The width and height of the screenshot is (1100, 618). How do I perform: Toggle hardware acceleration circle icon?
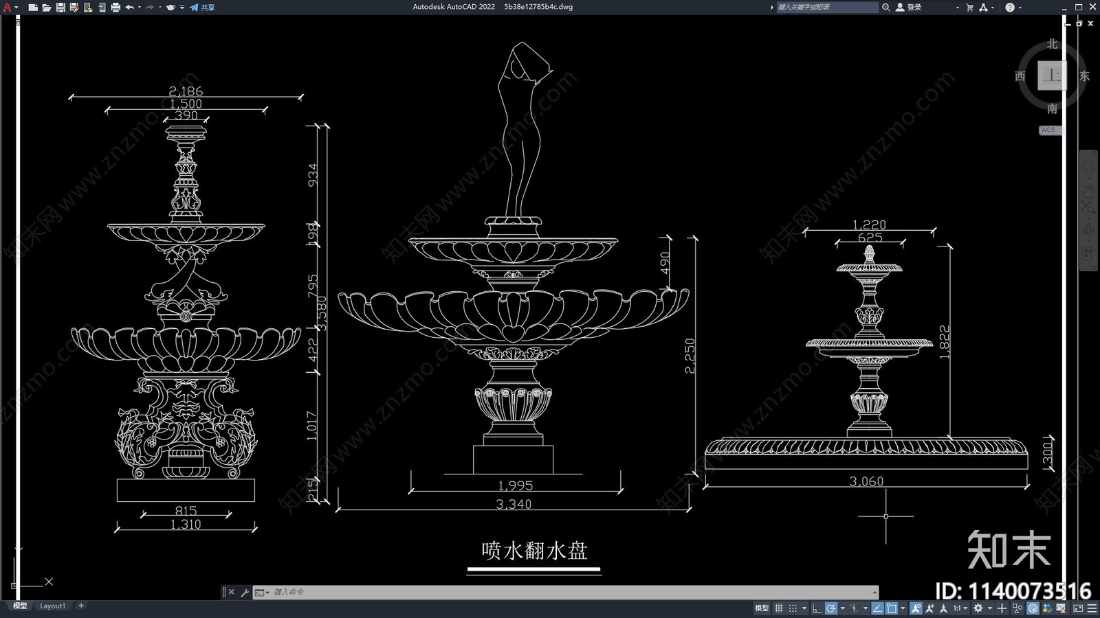coord(1033,608)
